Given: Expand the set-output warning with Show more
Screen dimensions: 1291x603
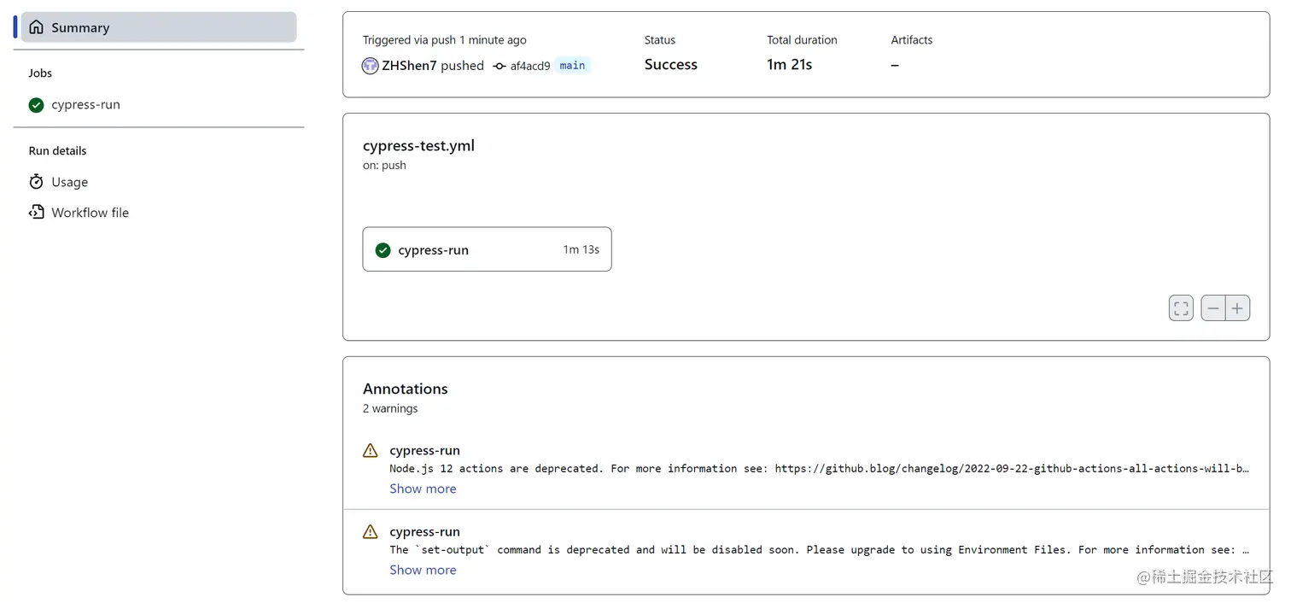Looking at the screenshot, I should pos(423,570).
